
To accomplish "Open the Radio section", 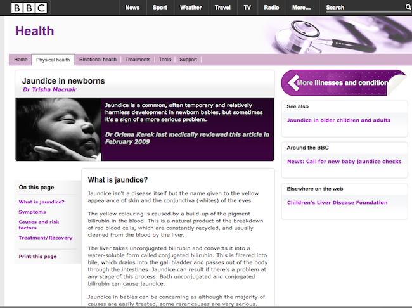I will (271, 8).
